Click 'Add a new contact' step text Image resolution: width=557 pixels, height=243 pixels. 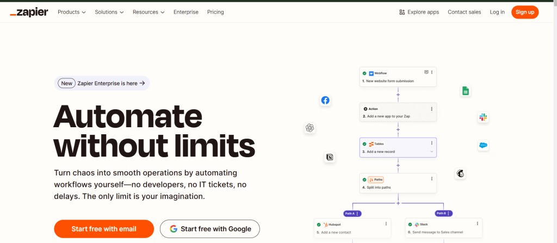click(336, 232)
